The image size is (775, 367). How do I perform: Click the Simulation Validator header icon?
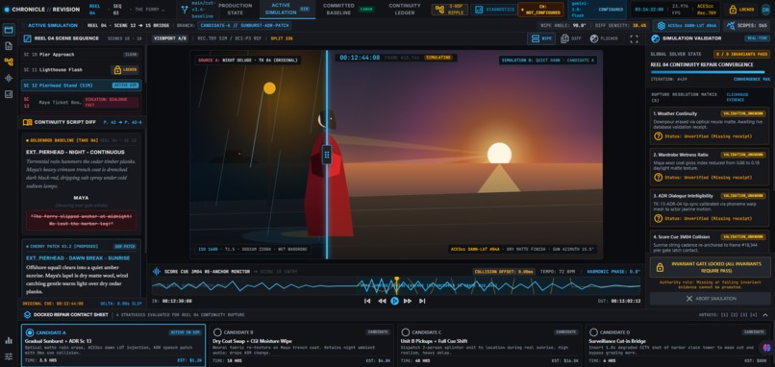tap(656, 38)
